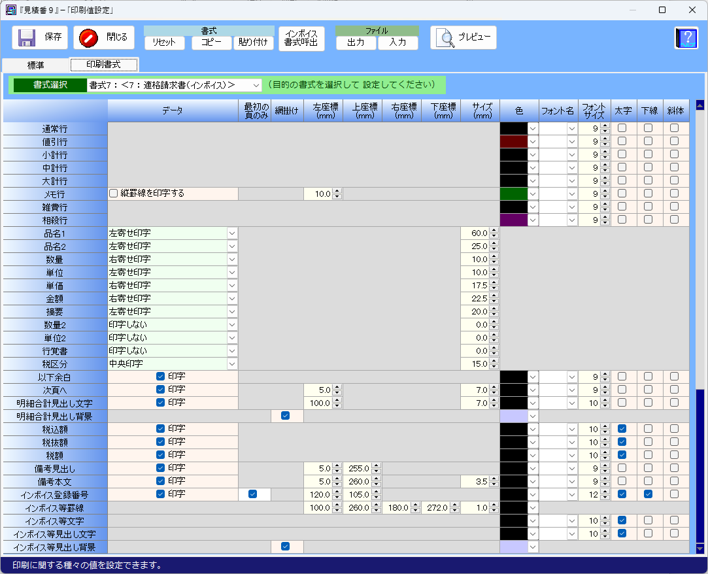Screen dimensions: 708x574
Task: Click the file 出力 button
Action: click(x=356, y=42)
